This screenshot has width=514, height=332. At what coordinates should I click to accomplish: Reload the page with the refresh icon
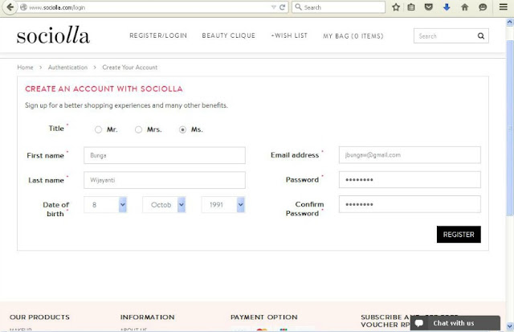pos(282,7)
